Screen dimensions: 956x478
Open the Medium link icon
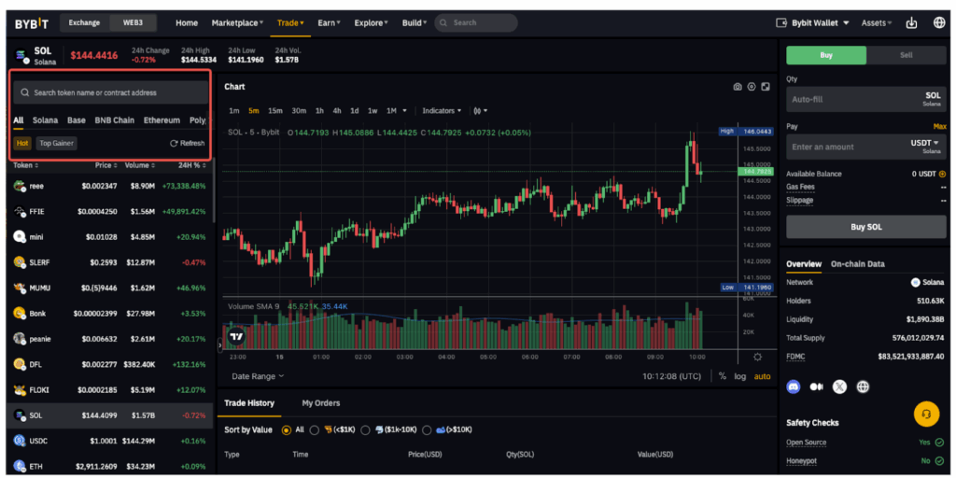pyautogui.click(x=816, y=387)
